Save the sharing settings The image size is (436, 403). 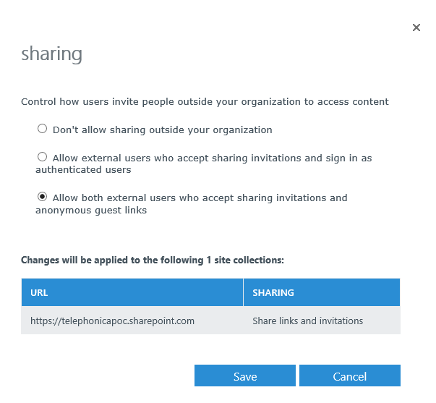pos(244,376)
